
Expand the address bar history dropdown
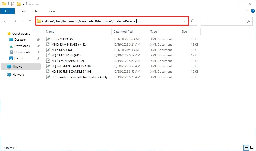(184, 21)
